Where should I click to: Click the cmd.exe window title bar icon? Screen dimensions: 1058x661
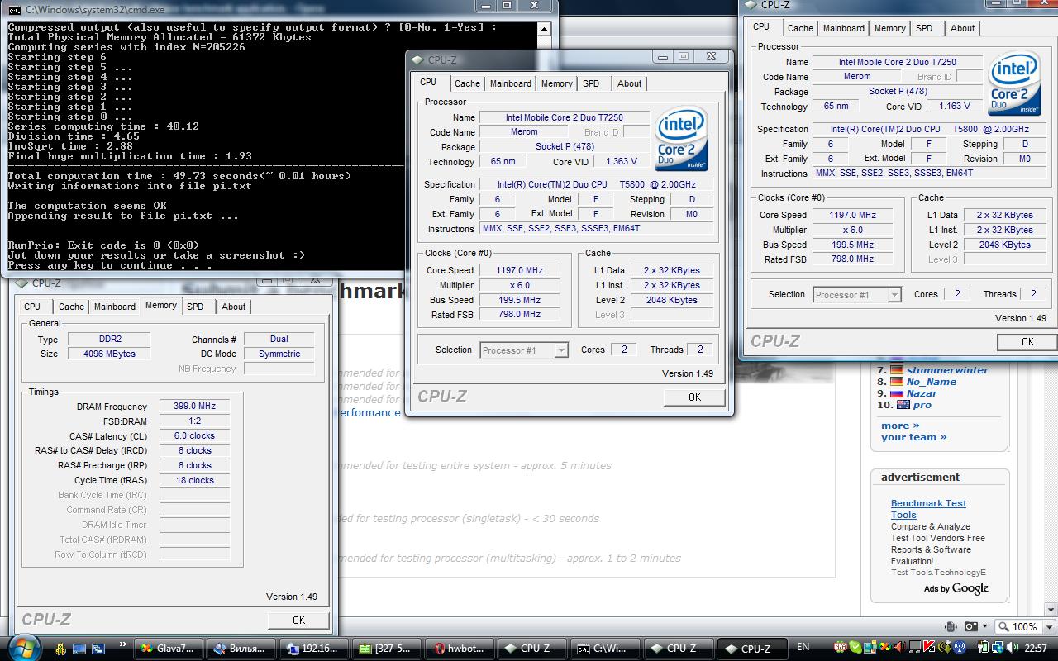pos(15,9)
